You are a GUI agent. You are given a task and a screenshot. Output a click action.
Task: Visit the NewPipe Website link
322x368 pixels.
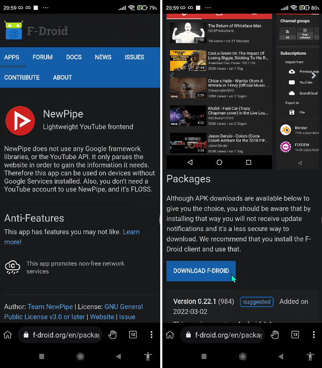click(102, 317)
